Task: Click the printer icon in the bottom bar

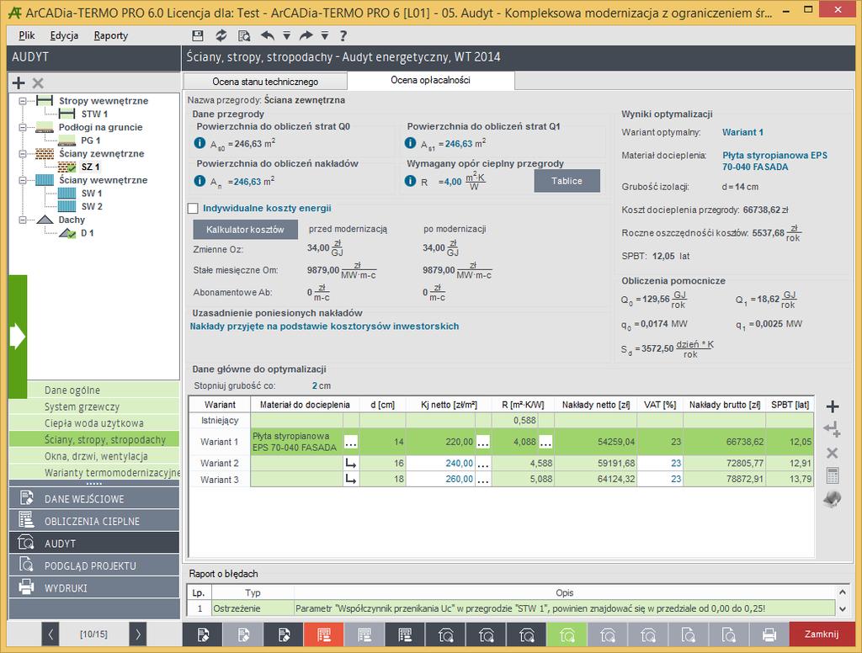Action: [769, 634]
